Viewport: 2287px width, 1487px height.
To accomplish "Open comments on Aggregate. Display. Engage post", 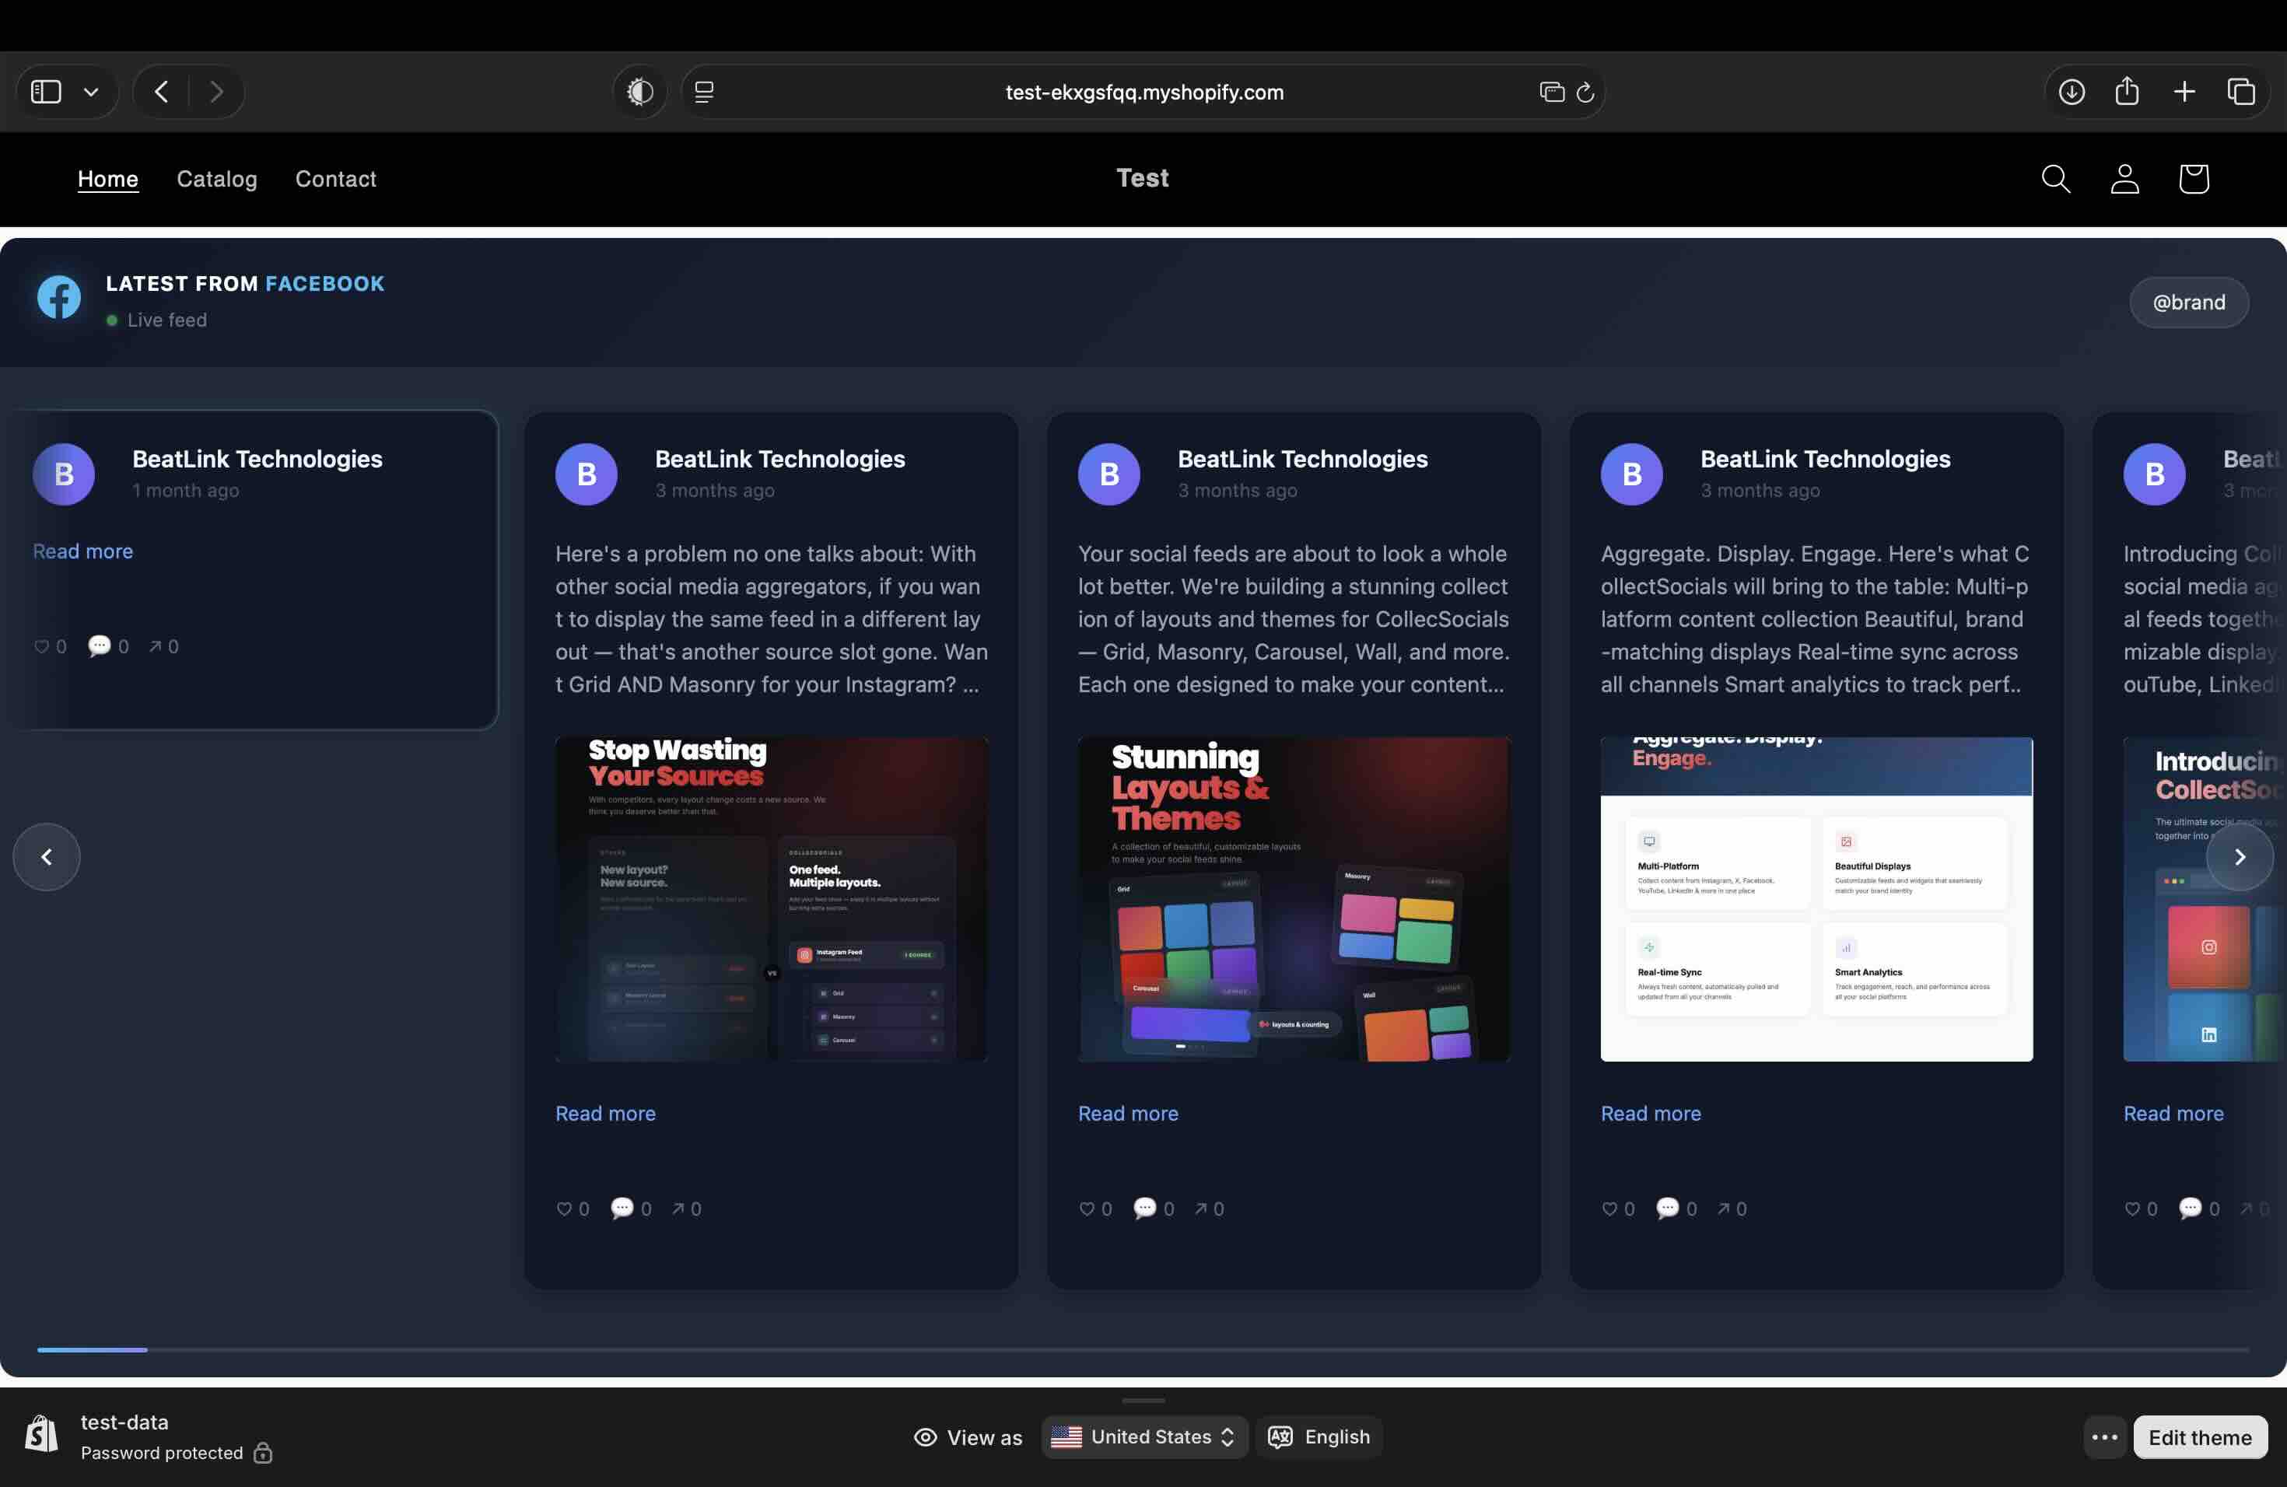I will (1667, 1208).
